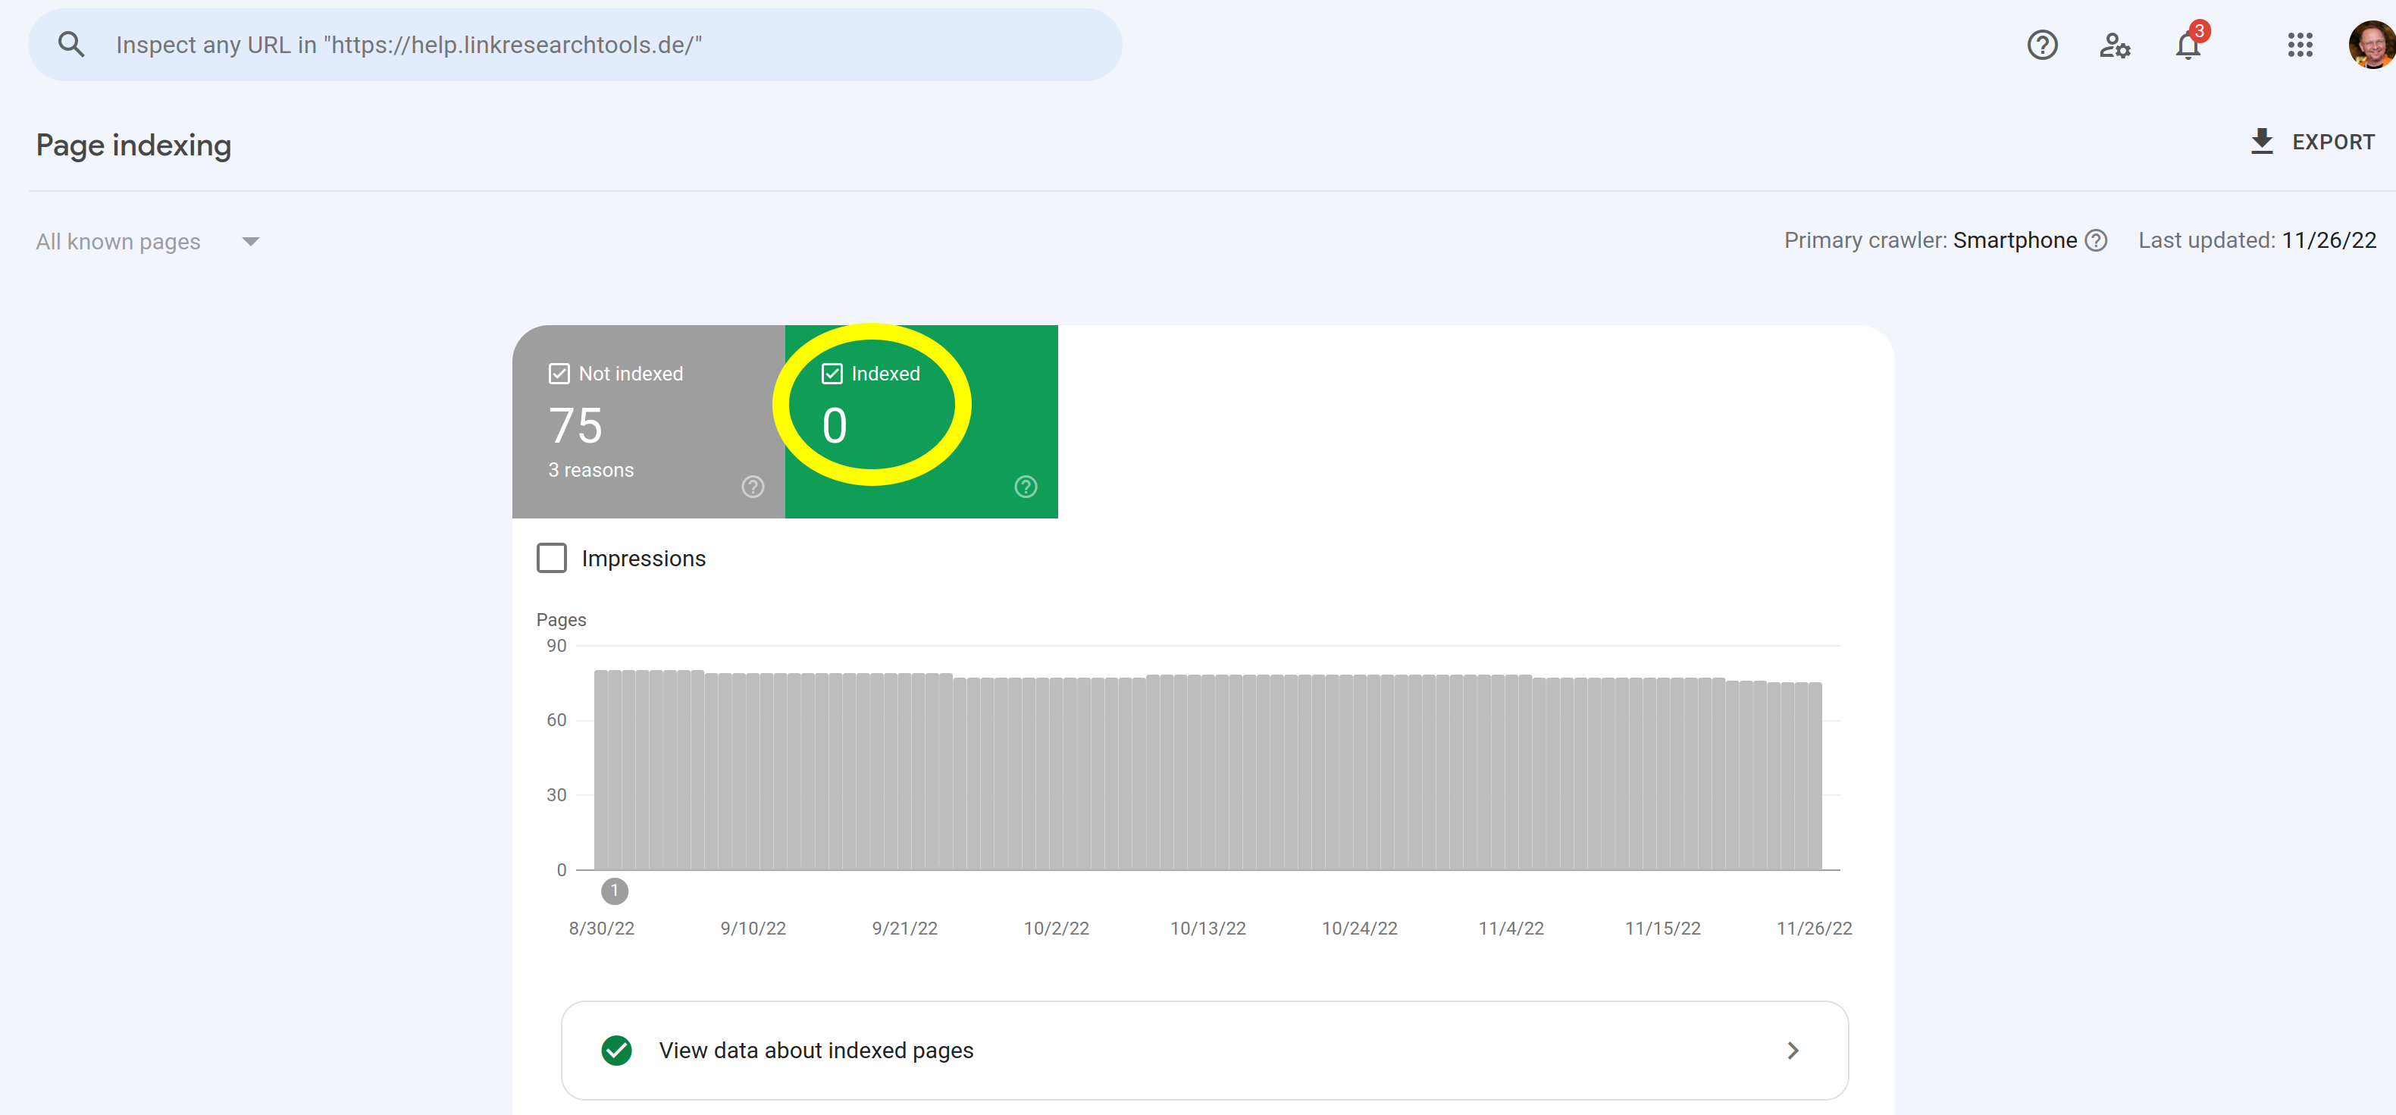
Task: Click the chevron on indexed pages row
Action: point(1793,1051)
